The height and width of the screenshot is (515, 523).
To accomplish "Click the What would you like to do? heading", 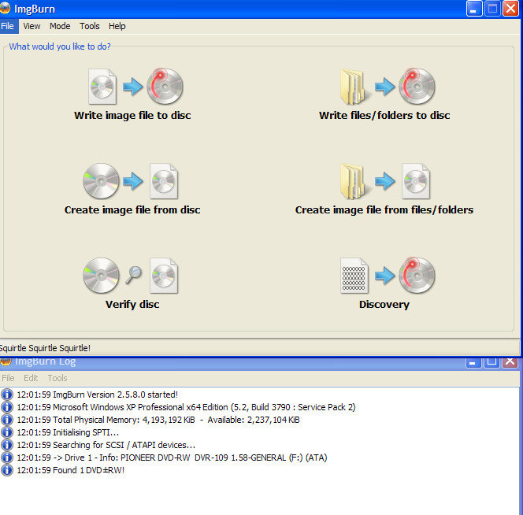I will point(60,46).
